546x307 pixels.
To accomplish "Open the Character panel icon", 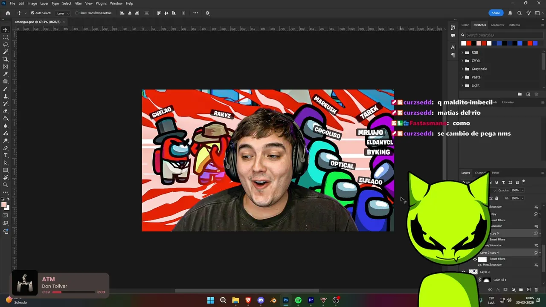I will tap(453, 47).
